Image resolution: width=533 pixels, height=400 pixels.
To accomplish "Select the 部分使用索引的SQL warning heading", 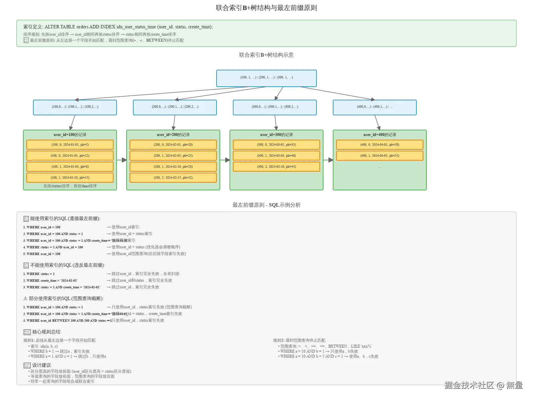I will 64,298.
